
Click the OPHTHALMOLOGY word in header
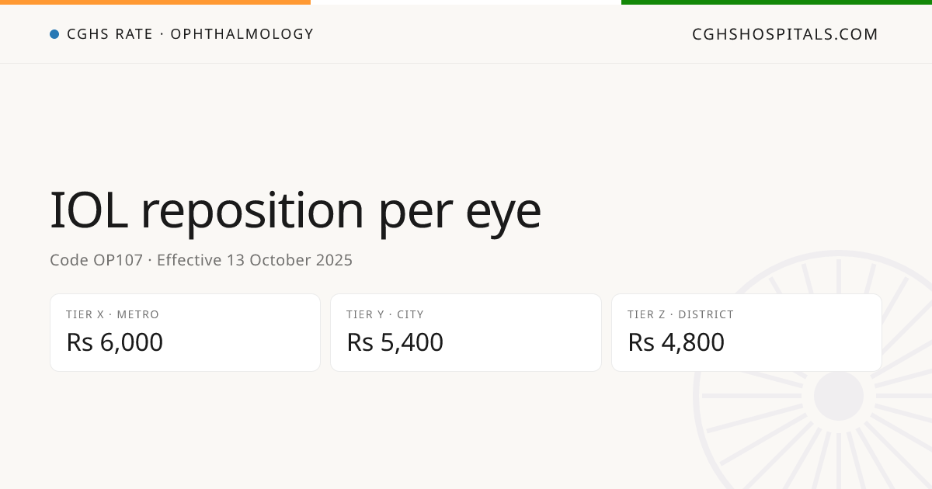point(242,34)
